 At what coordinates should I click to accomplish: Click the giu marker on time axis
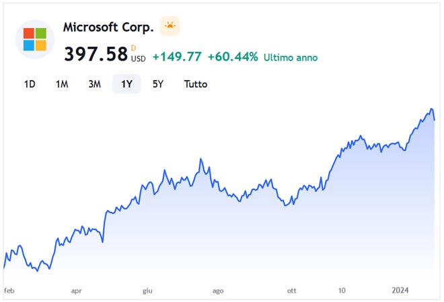[x=147, y=291]
